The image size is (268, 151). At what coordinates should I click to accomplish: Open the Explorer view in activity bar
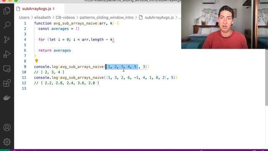pyautogui.click(x=7, y=10)
